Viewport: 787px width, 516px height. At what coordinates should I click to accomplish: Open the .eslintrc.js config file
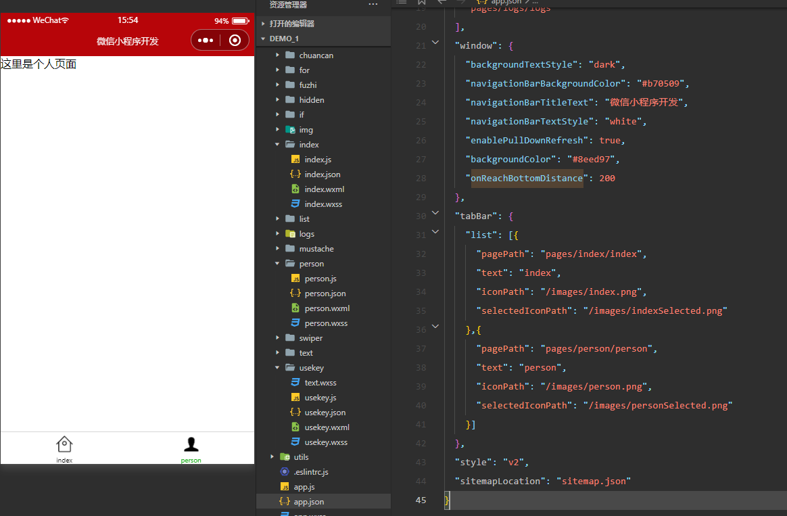310,472
